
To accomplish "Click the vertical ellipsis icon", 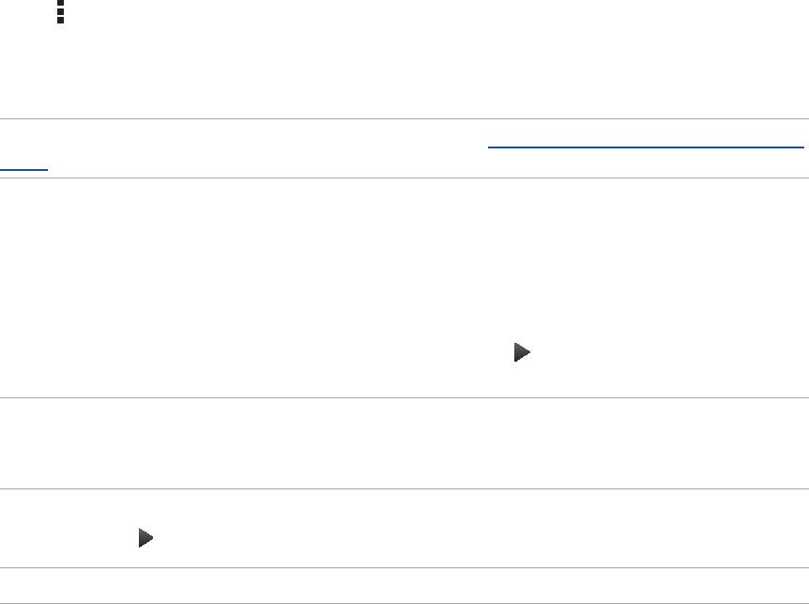I will 61,11.
